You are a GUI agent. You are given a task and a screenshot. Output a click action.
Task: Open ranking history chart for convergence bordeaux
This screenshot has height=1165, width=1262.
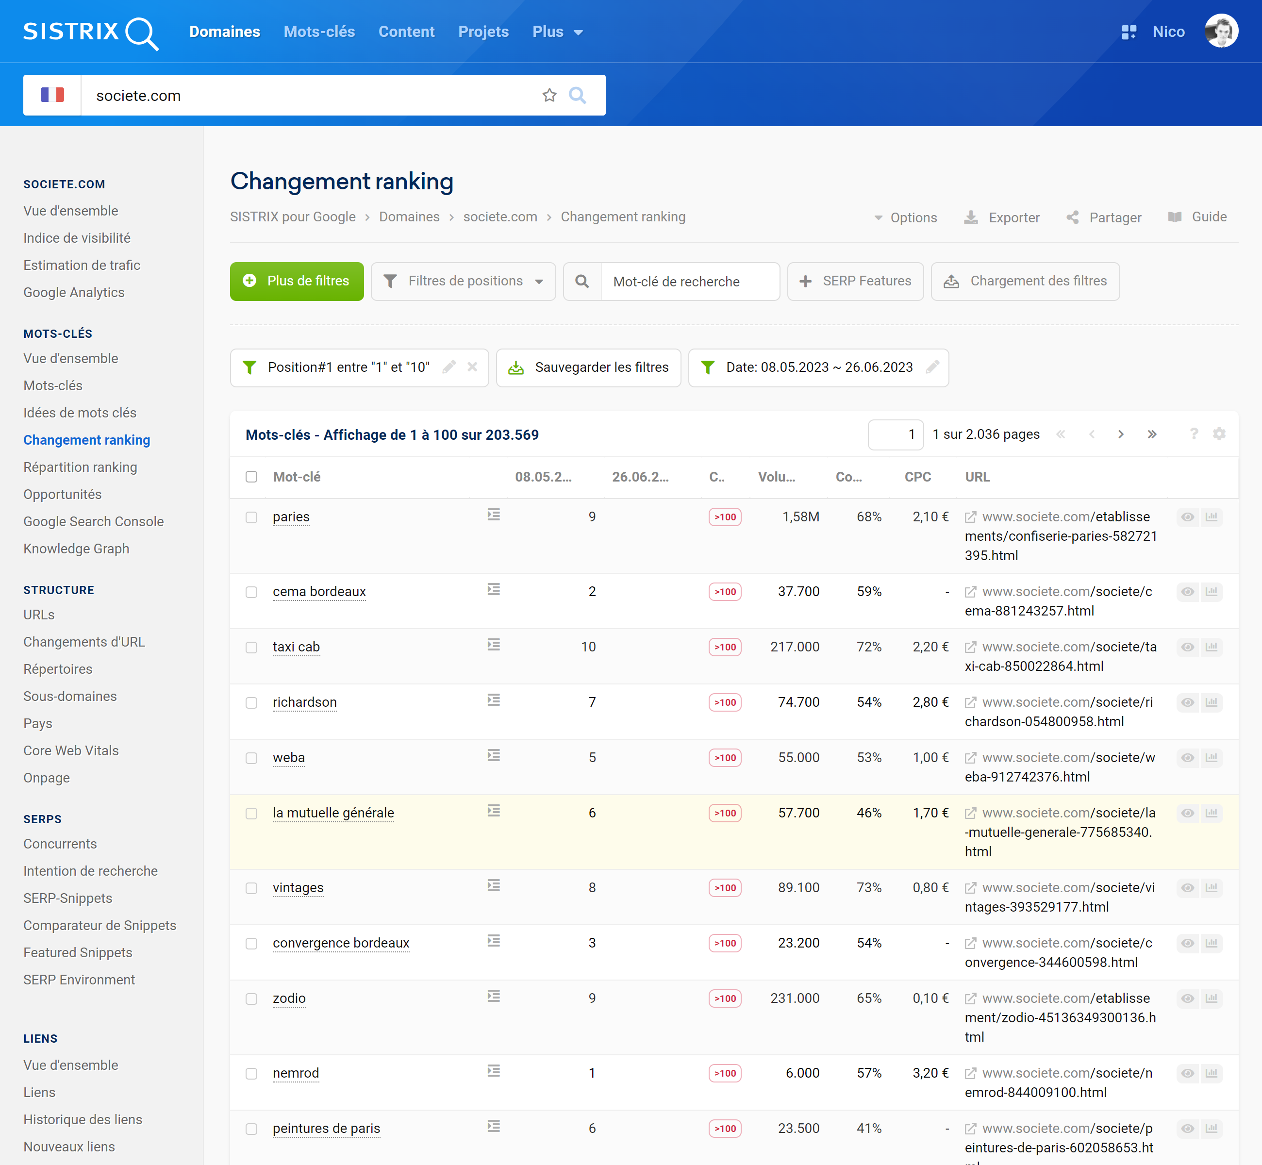(x=1212, y=943)
